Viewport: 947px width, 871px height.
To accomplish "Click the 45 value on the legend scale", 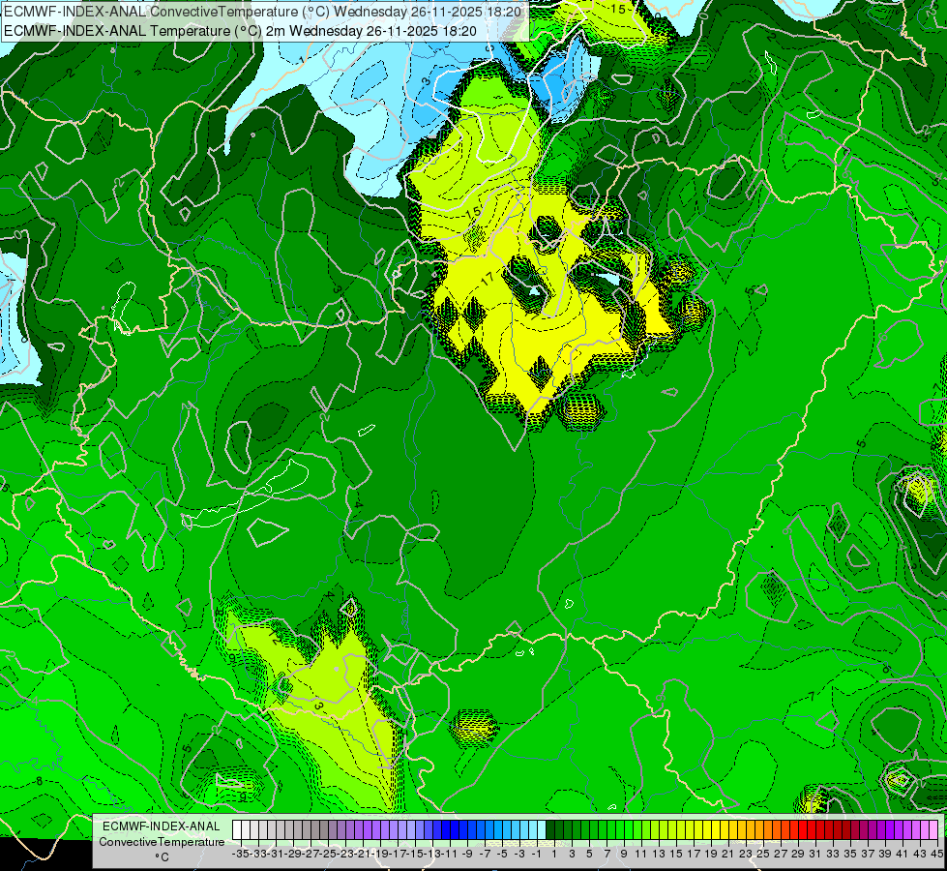I will (x=936, y=854).
